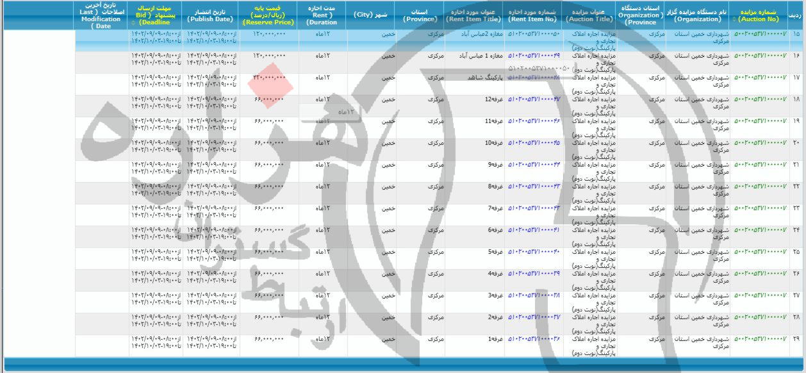The width and height of the screenshot is (806, 373).
Task: Open rent item number link for غرفه1
Action: [534, 338]
